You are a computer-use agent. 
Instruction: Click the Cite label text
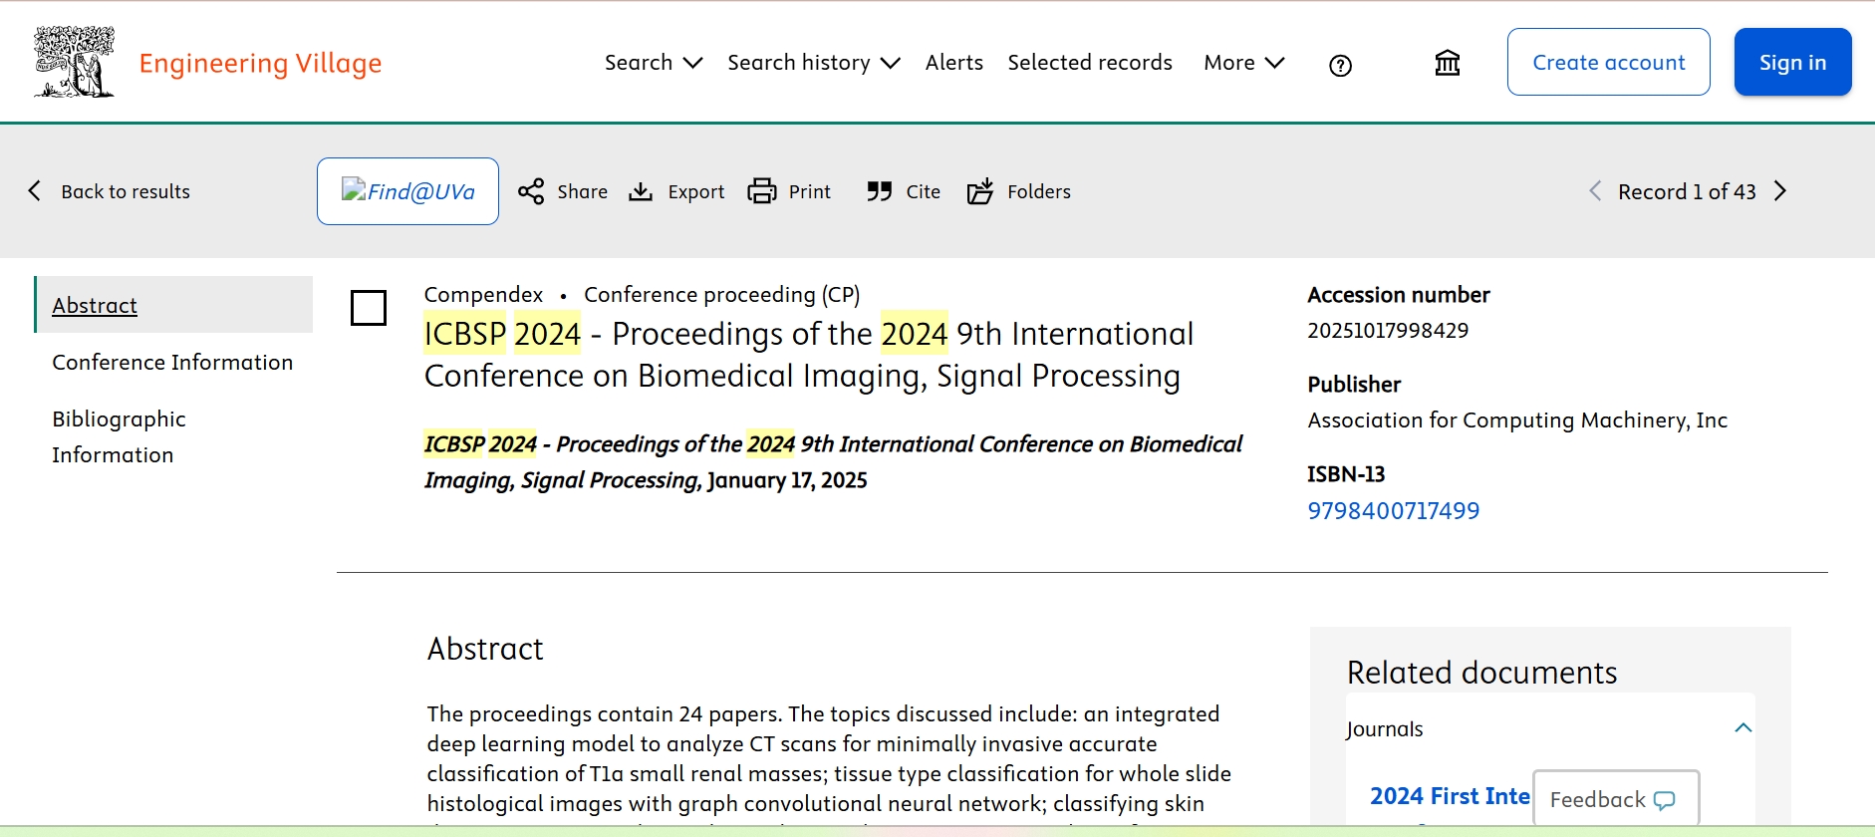923,191
